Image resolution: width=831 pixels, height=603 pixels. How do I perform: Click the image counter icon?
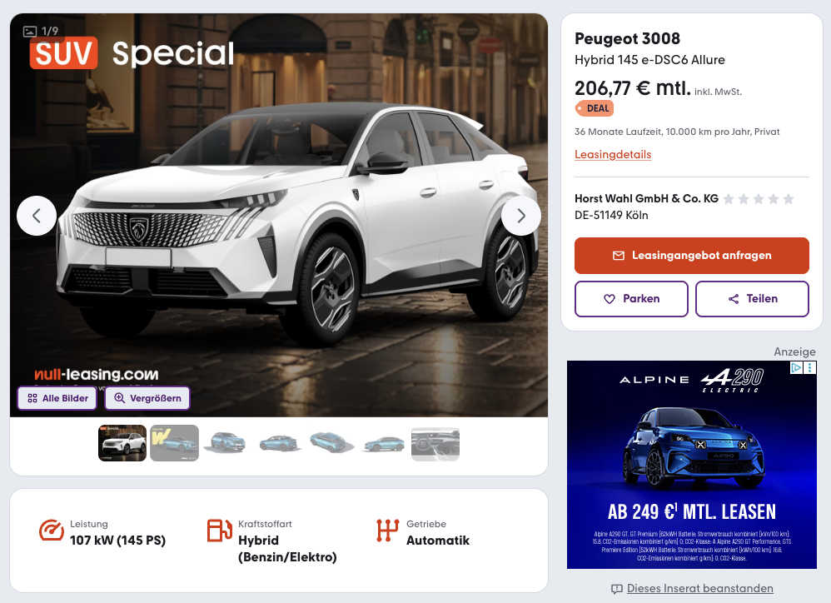(x=30, y=32)
